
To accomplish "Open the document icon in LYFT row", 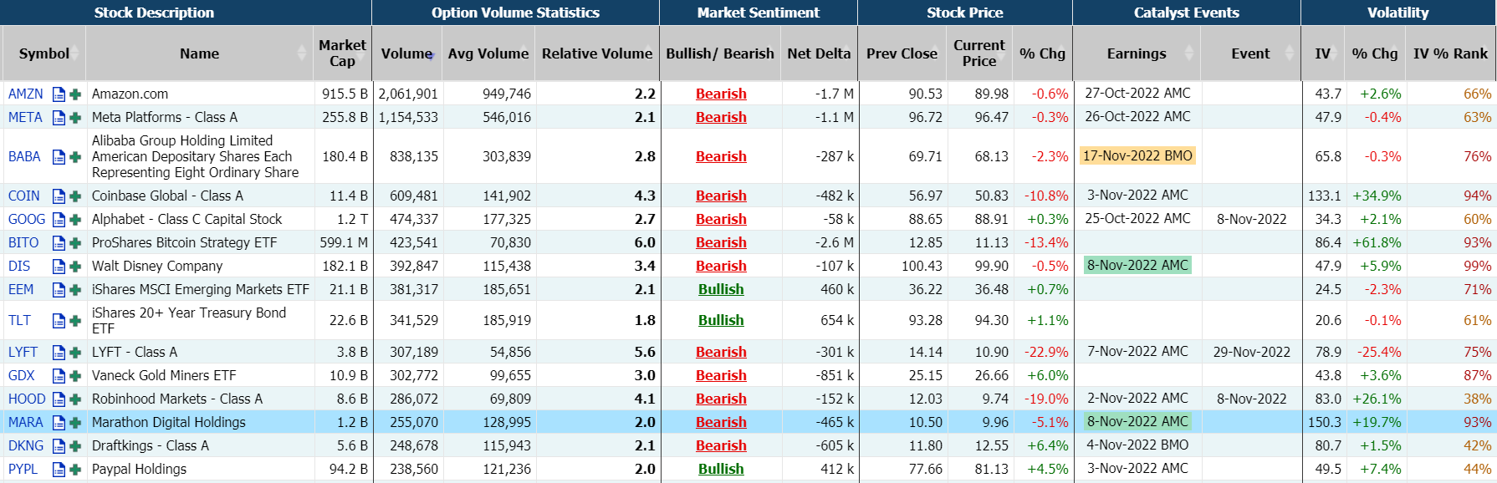I will pos(59,353).
